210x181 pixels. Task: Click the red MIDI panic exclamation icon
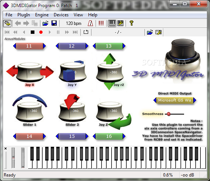pos(101,23)
